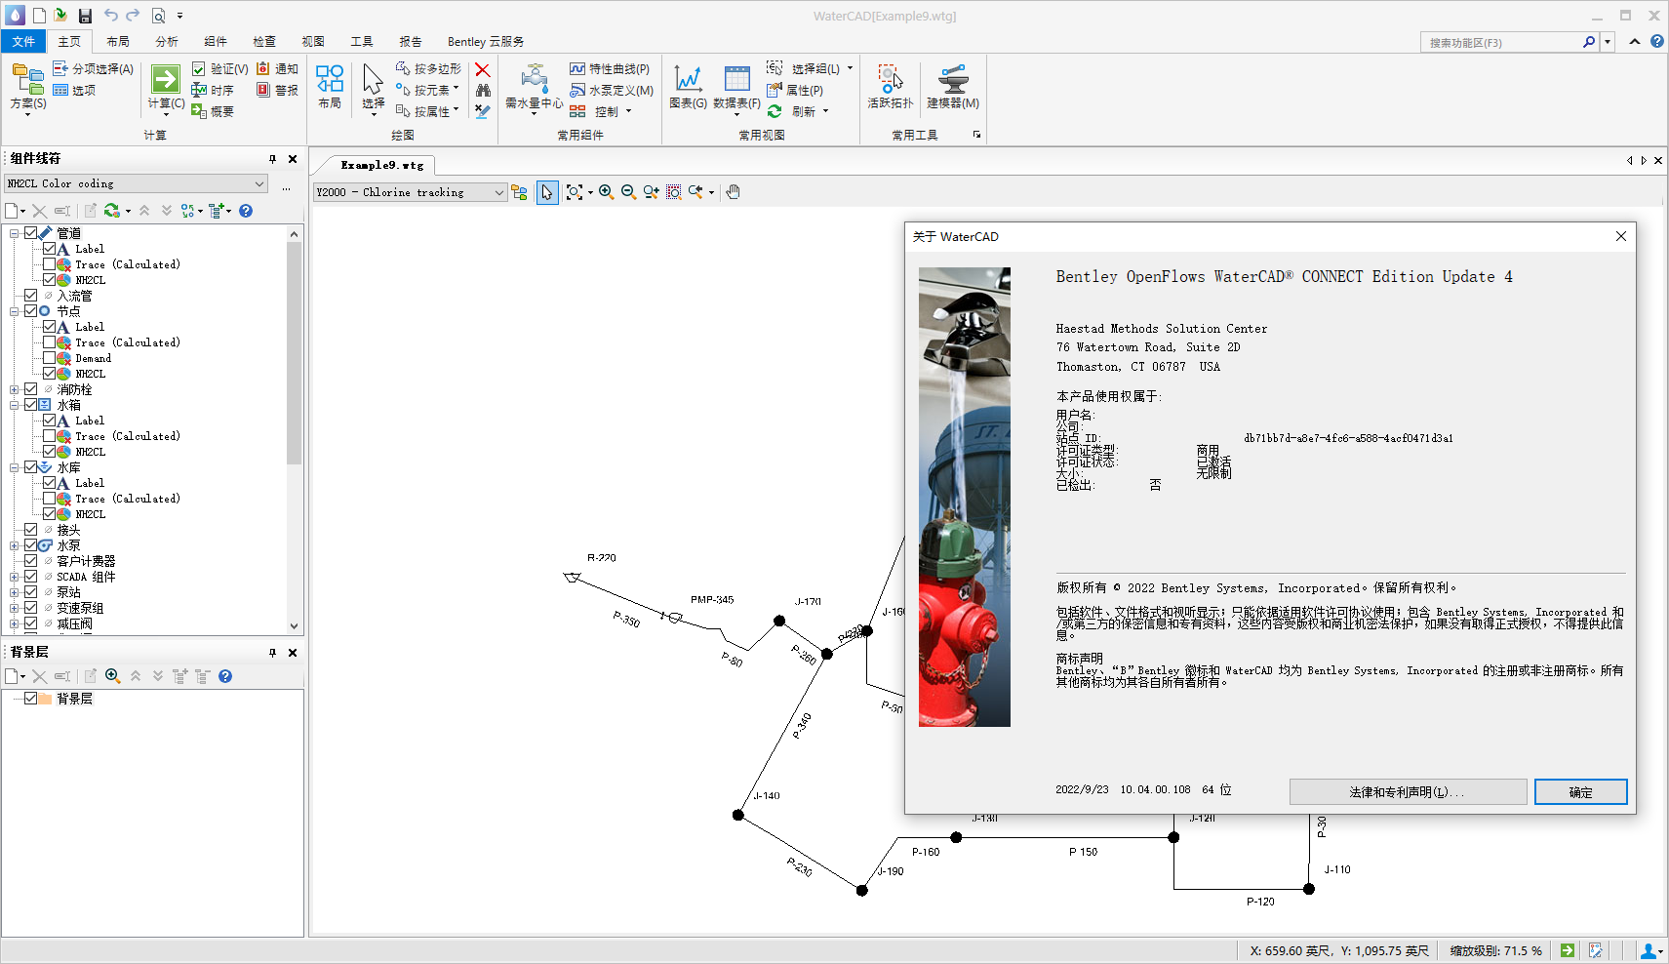The image size is (1669, 964).
Task: Toggle the 背景层 checkbox
Action: [x=30, y=699]
